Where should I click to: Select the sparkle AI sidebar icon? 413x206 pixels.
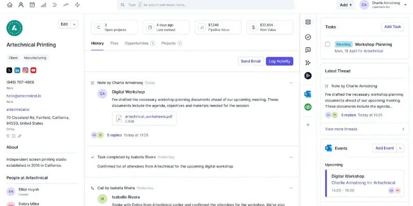(x=308, y=63)
